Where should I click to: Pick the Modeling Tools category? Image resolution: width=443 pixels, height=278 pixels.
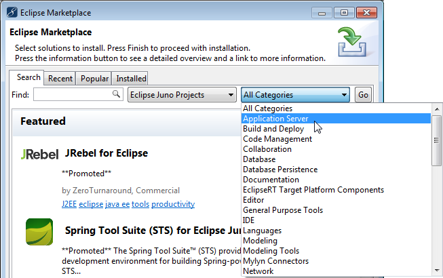[x=271, y=251]
